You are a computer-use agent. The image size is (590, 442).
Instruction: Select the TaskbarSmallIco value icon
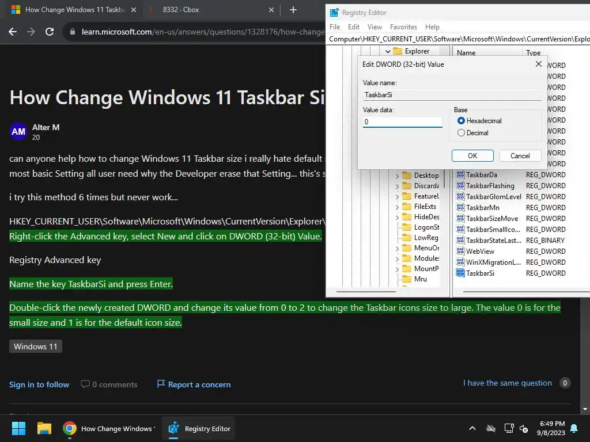coord(460,229)
